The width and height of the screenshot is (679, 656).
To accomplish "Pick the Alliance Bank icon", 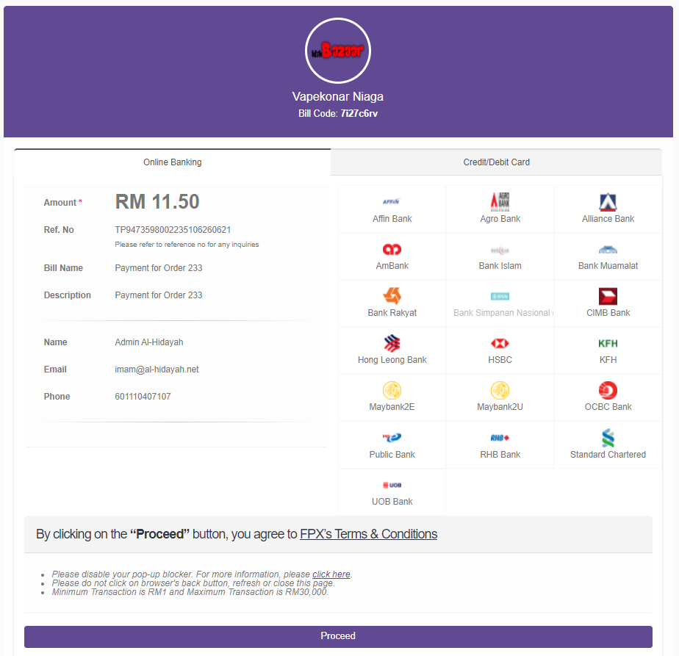I will click(608, 202).
